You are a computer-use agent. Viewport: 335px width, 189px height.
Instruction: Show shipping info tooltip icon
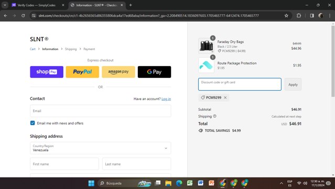coord(215,116)
